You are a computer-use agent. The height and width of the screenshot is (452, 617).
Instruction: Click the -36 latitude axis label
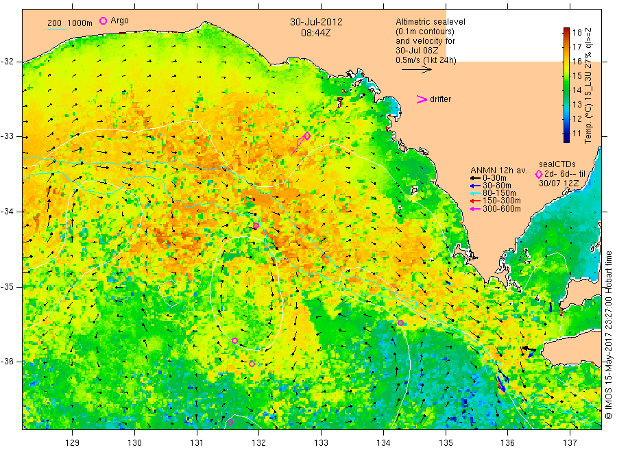(7, 361)
